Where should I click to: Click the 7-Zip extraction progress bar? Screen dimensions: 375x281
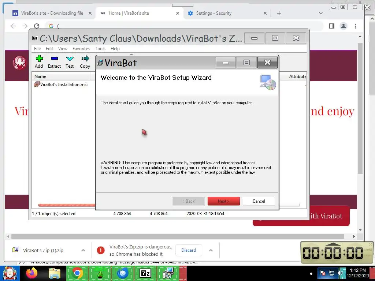pos(67,205)
